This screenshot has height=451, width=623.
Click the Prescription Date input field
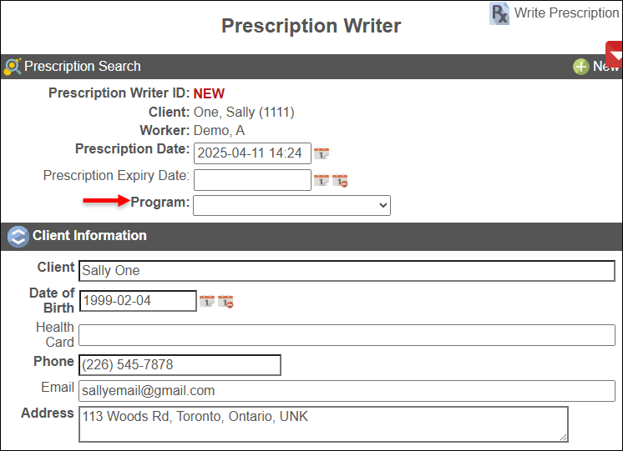(x=252, y=153)
